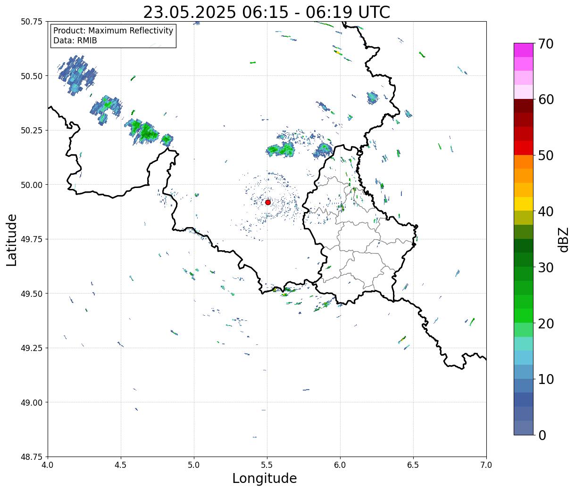The height and width of the screenshot is (490, 575).
Task: Click the bright green swatch above 20
Action: click(x=524, y=316)
